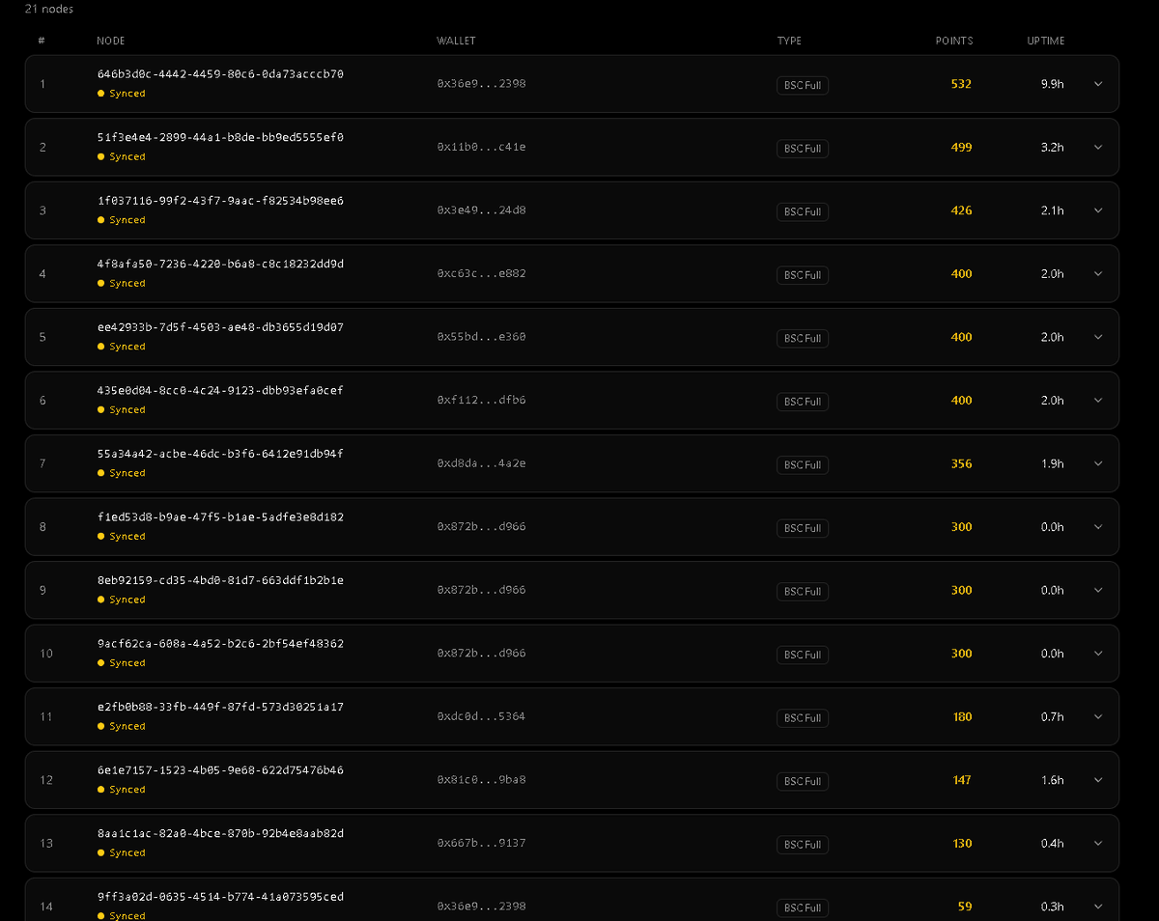Expand the row for node 8eb92159-cd35-4bd0
Image resolution: width=1159 pixels, height=921 pixels.
[x=1098, y=591]
